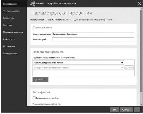The width and height of the screenshot is (143, 114).
Task: Click the Удалить button
Action: coord(129,68)
